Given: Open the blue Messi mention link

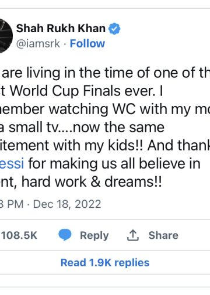Looking at the screenshot, I should pyautogui.click(x=12, y=163).
